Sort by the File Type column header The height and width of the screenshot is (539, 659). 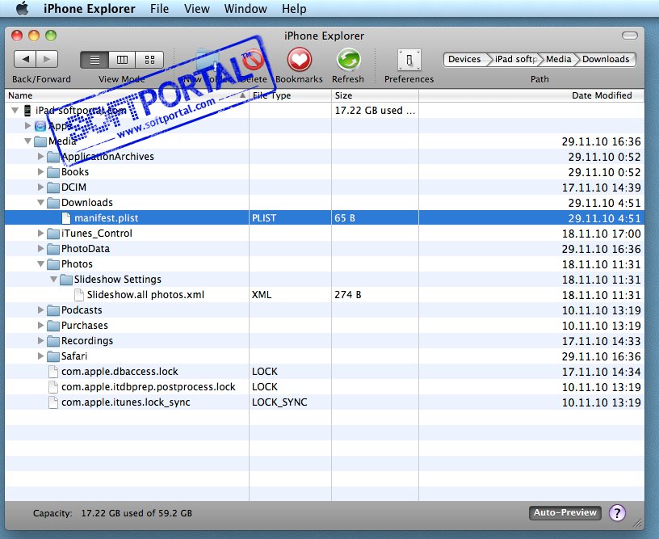291,95
